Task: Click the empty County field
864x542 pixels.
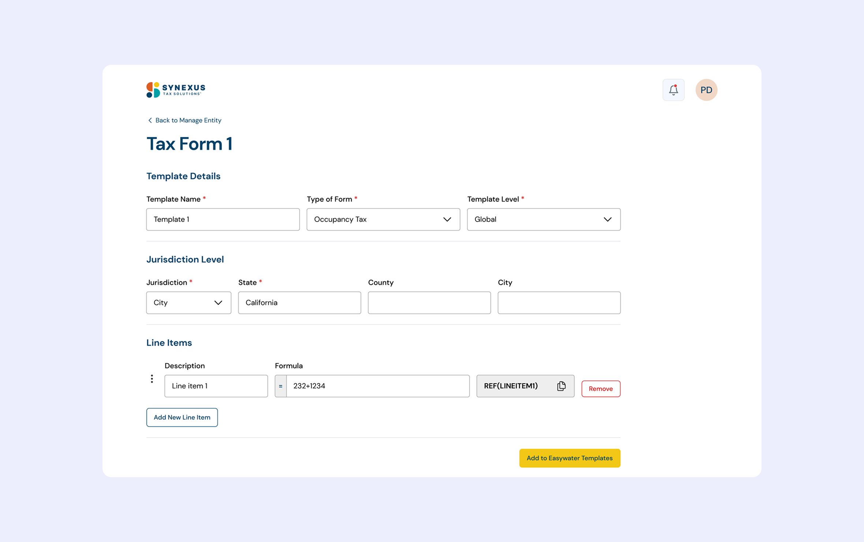Action: [429, 302]
